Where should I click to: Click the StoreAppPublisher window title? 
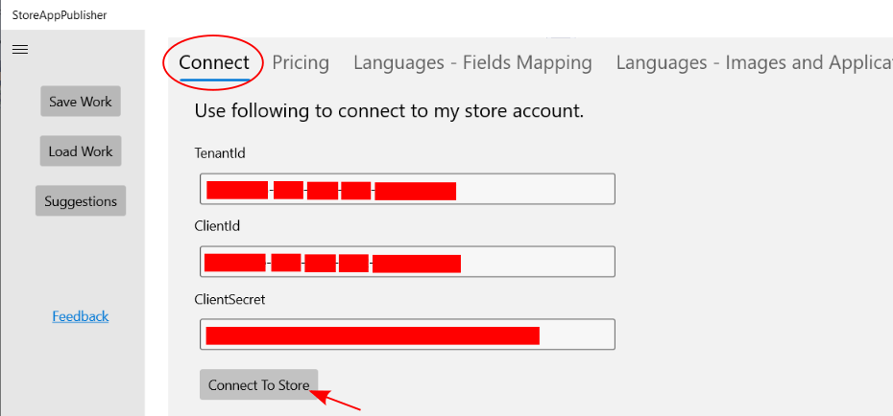click(60, 15)
